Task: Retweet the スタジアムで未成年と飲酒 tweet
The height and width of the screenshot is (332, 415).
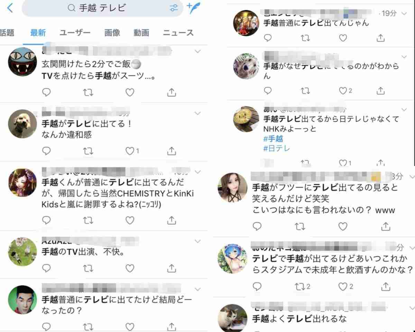Action: (x=302, y=287)
